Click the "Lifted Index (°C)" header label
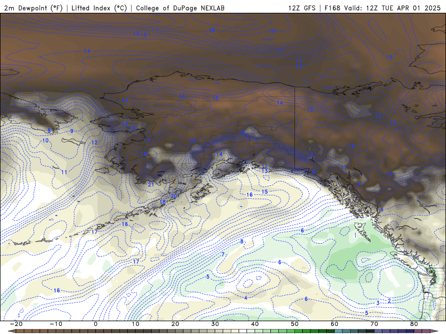 99,8
